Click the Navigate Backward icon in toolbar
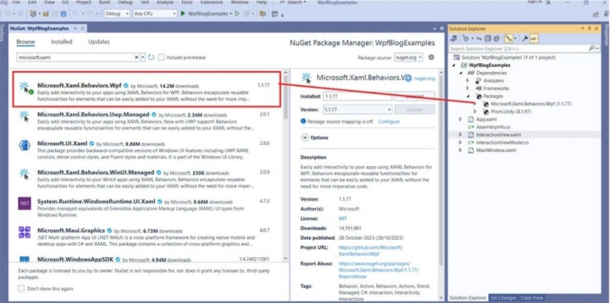 [x=8, y=14]
